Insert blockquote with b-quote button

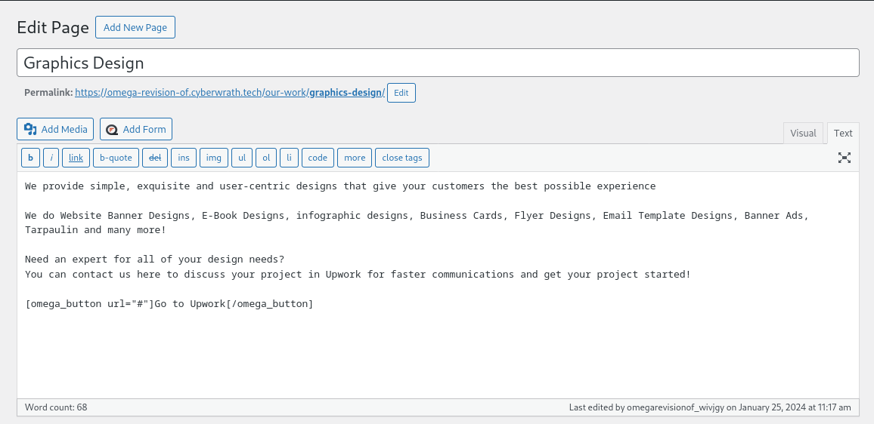116,158
